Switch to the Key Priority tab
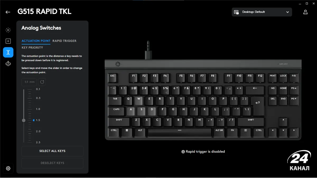Screen dimensions: 317x178 click(x=32, y=48)
